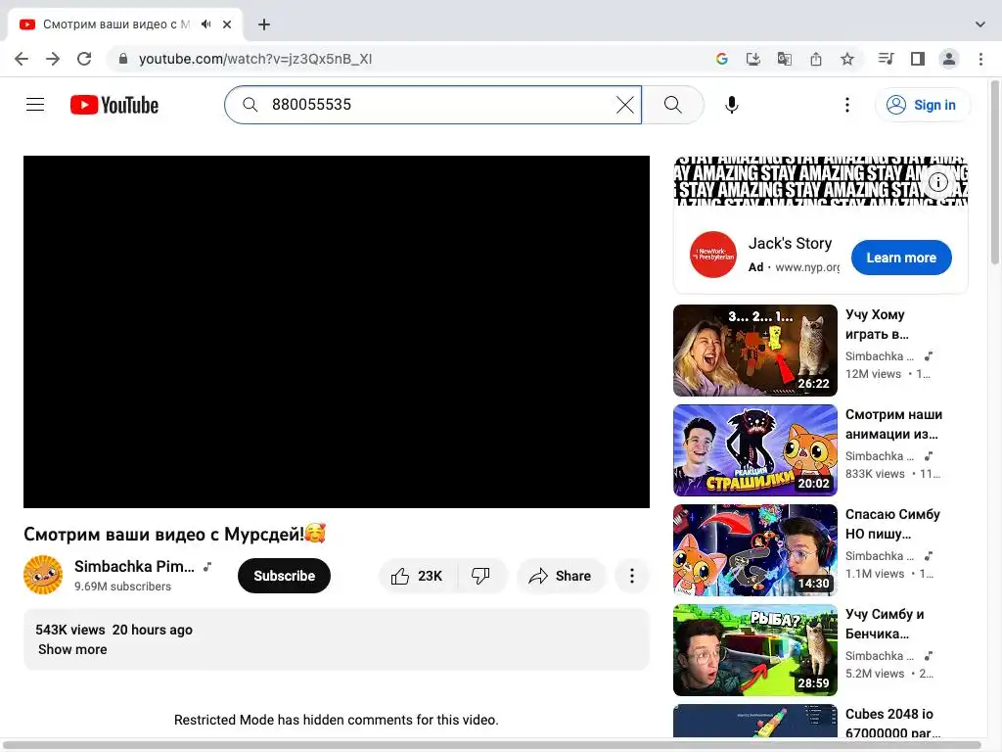Expand the tab search chevron
The image size is (1002, 752).
(x=980, y=24)
